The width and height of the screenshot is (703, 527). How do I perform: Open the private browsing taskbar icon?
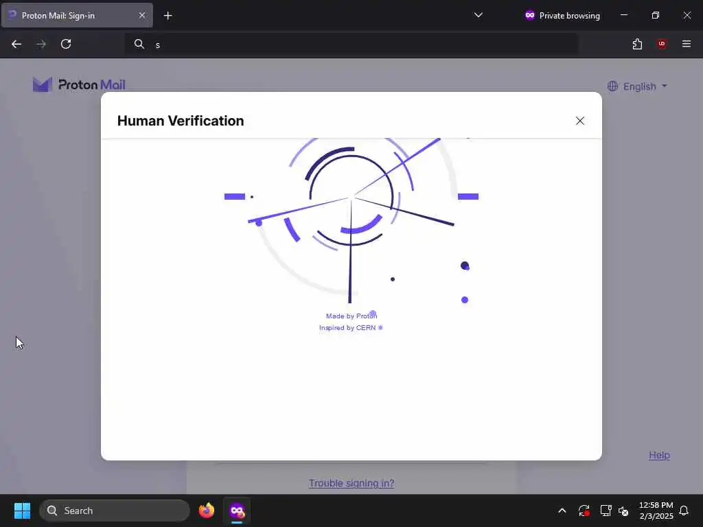tap(237, 511)
